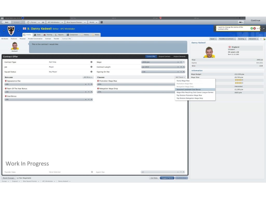Switch to the Stats tab
Viewport: 266px width, 199px height.
[x=37, y=35]
